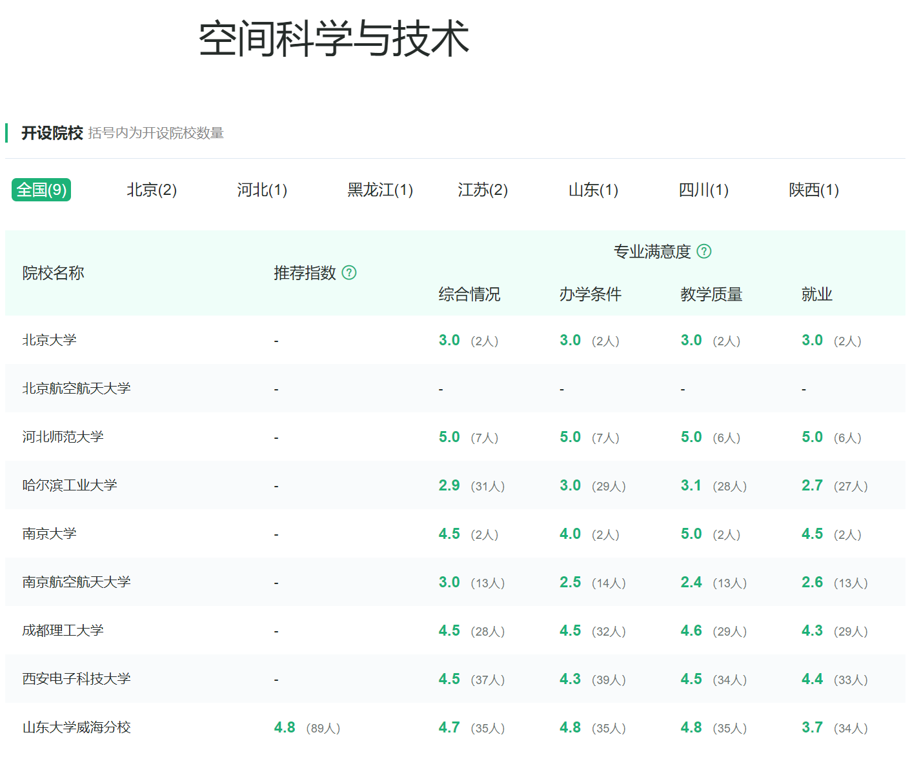The width and height of the screenshot is (910, 757).
Task: Click the 南京航空航天大学 entry
Action: [76, 581]
